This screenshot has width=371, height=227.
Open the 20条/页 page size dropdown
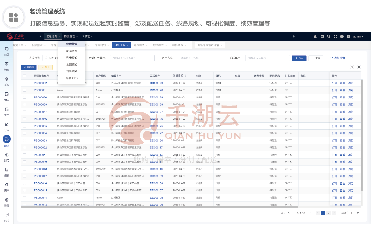pos(302,213)
